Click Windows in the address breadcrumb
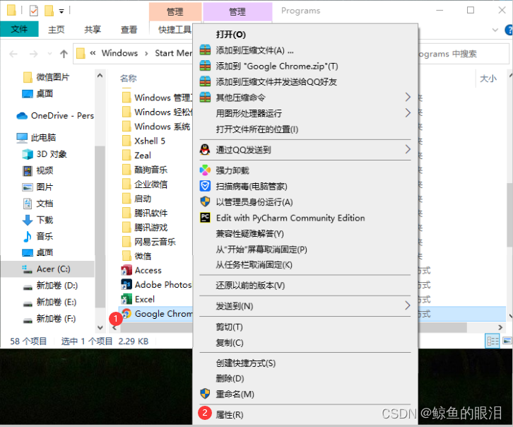The width and height of the screenshot is (513, 427). point(119,53)
